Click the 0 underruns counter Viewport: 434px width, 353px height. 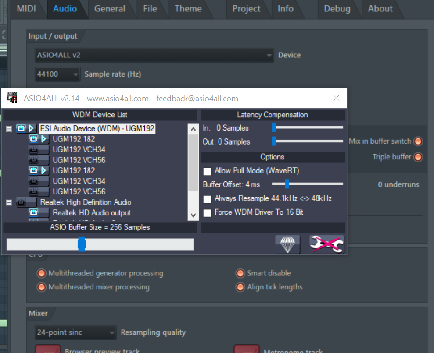coord(398,184)
